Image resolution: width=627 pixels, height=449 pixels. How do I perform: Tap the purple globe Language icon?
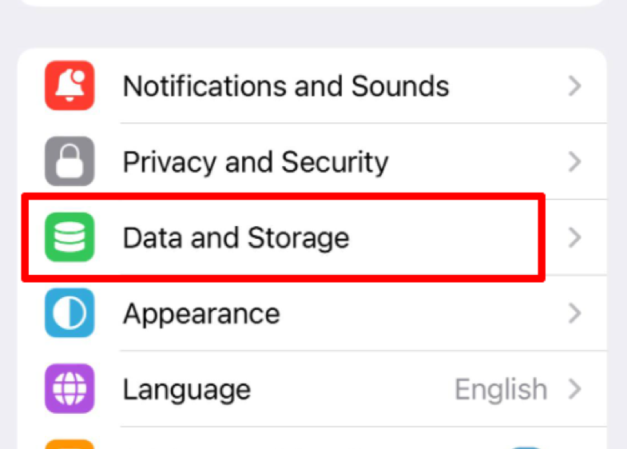[x=69, y=388]
